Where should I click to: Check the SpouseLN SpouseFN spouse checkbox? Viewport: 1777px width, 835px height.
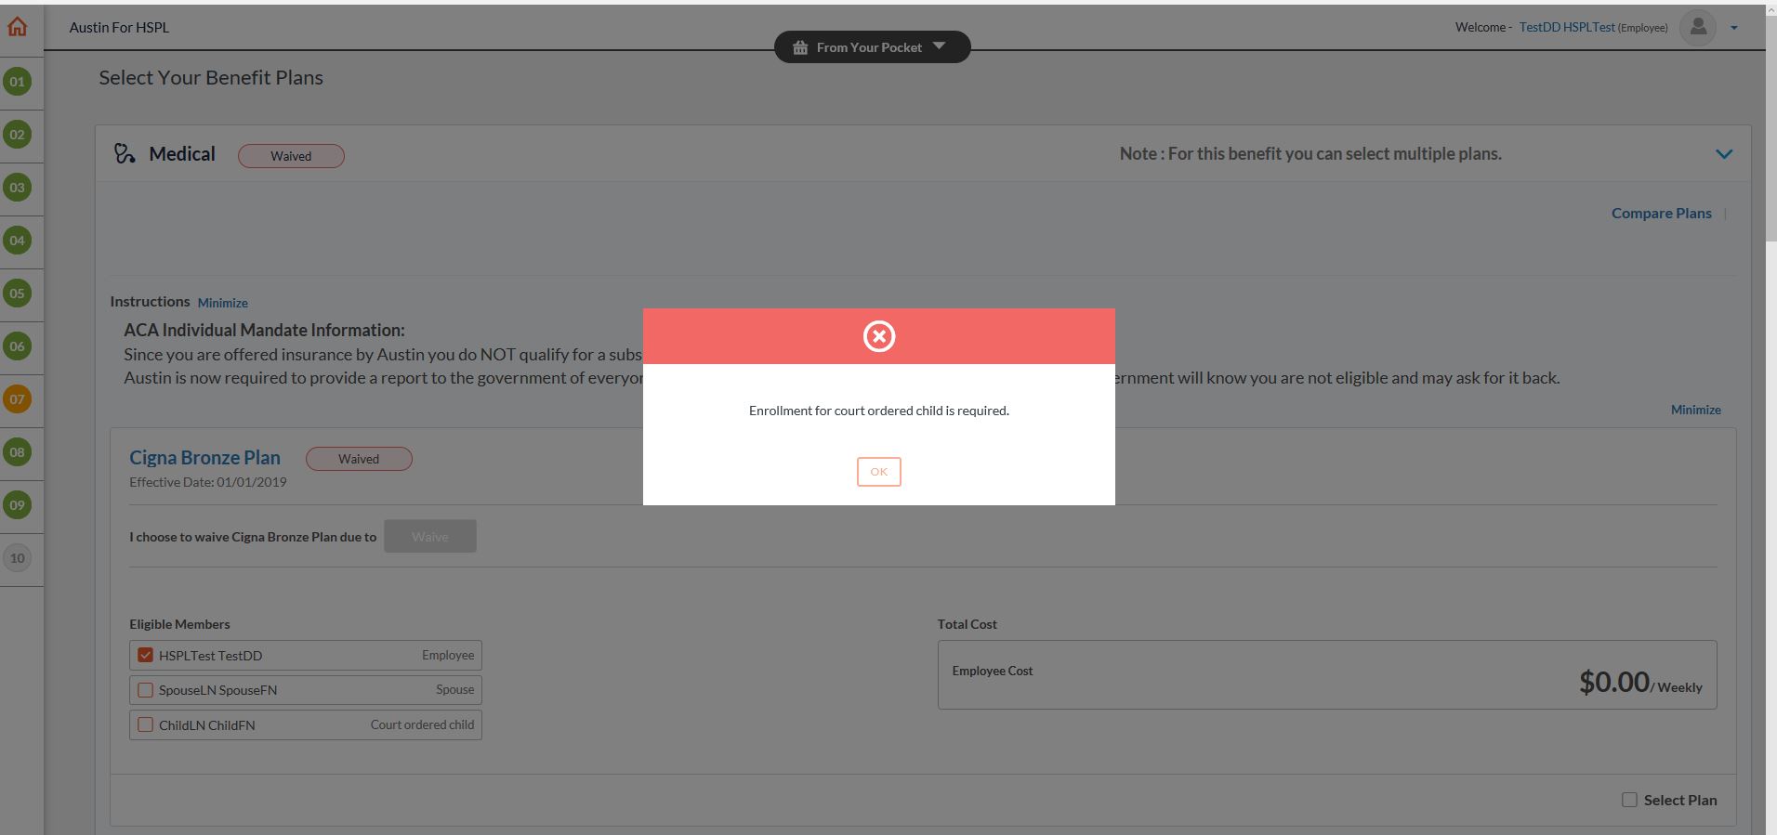(145, 690)
